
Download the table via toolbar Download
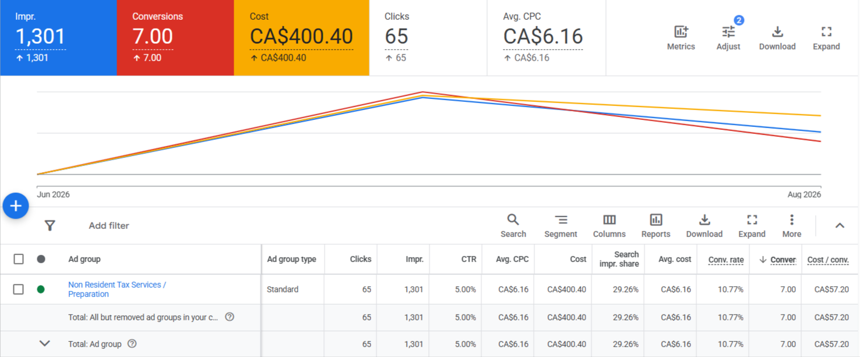704,226
